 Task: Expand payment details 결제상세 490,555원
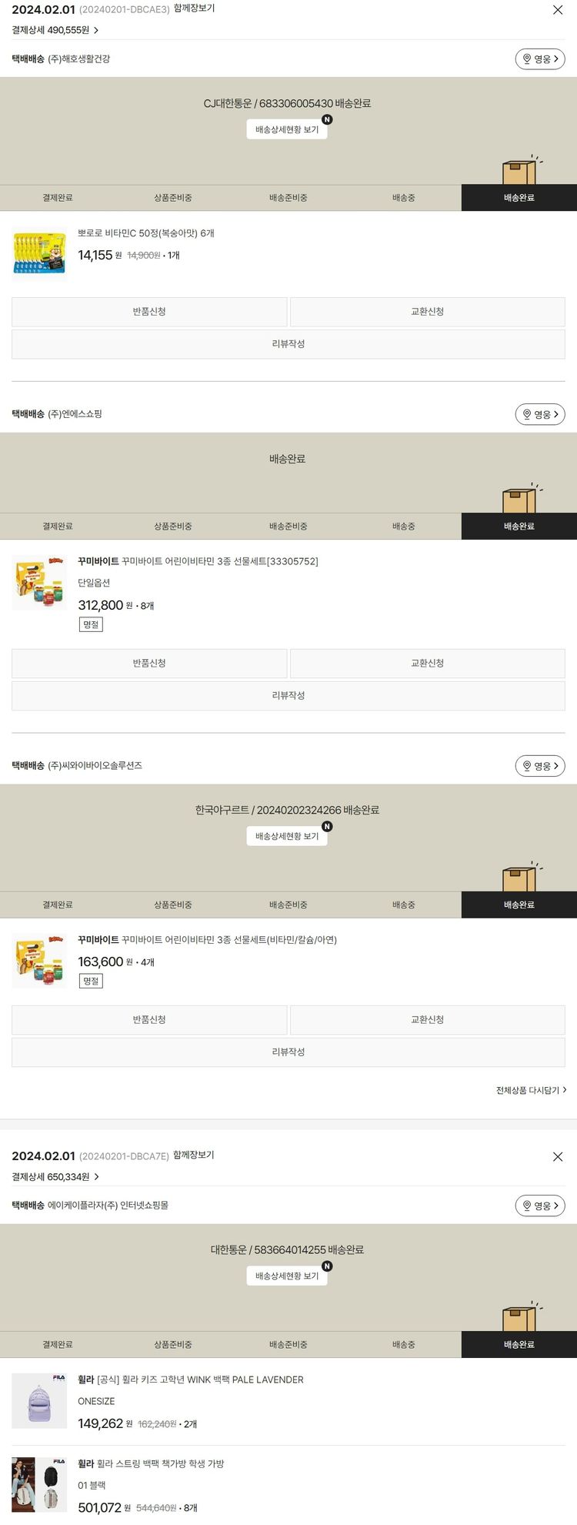pos(55,30)
